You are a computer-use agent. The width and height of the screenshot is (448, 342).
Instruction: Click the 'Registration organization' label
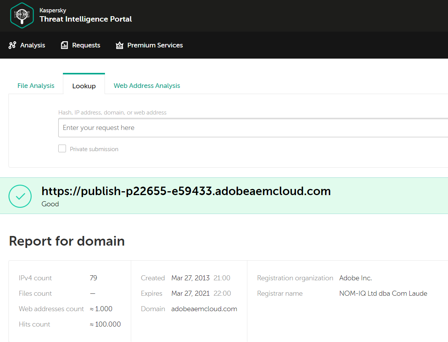(x=295, y=278)
